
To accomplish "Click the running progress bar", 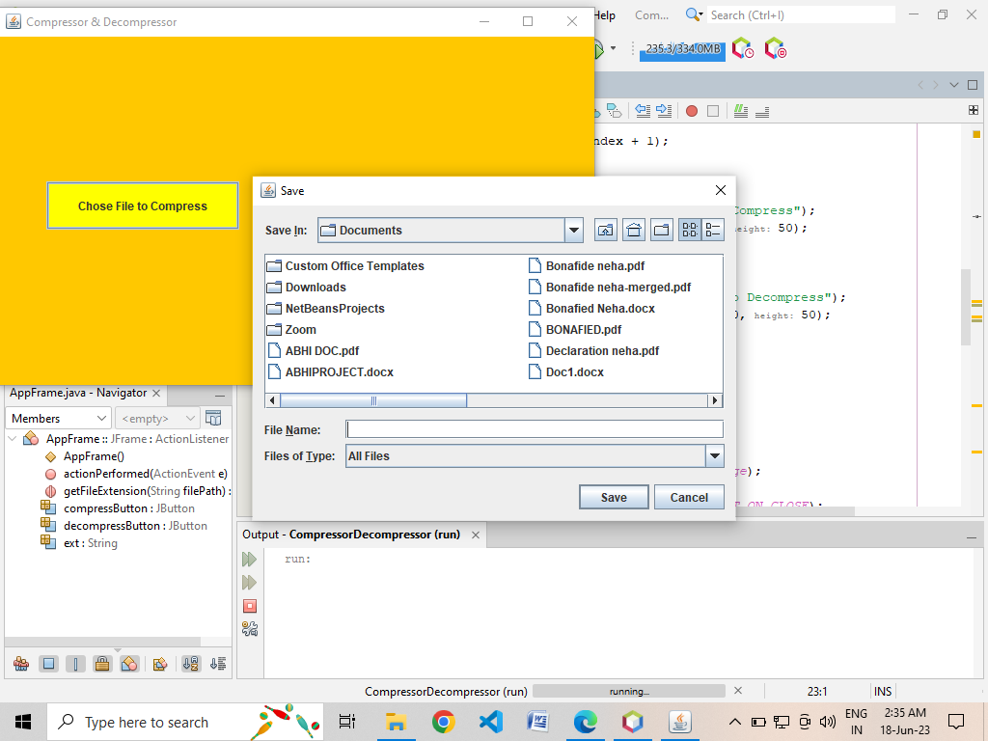I will (x=629, y=691).
